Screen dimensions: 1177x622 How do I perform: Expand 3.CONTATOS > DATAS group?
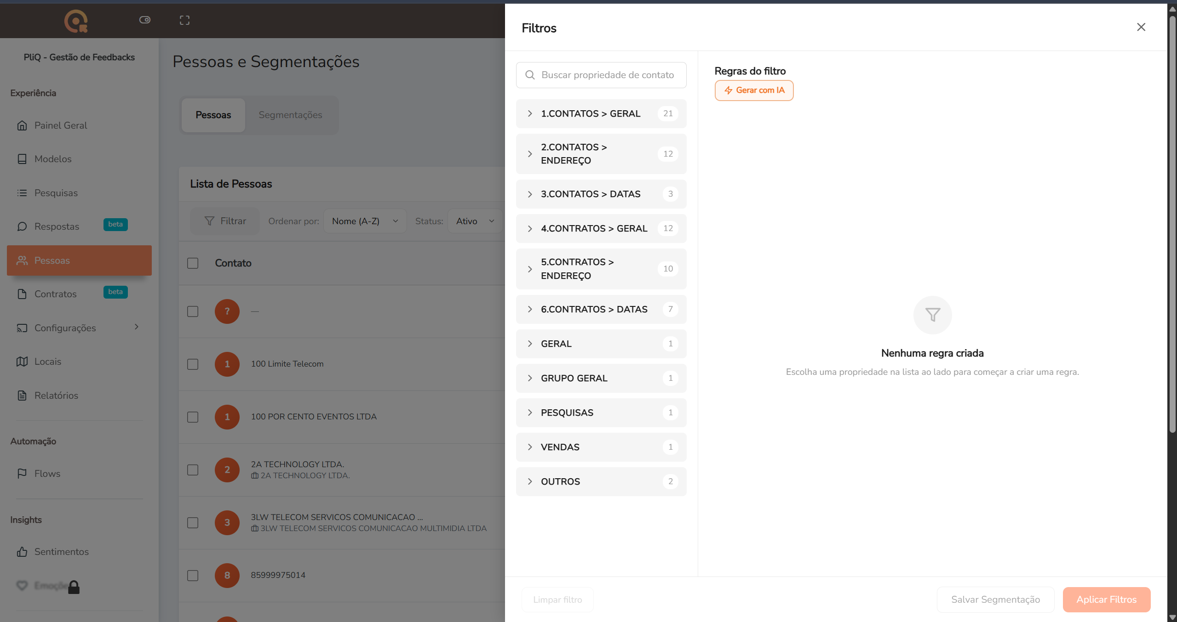[x=601, y=194]
